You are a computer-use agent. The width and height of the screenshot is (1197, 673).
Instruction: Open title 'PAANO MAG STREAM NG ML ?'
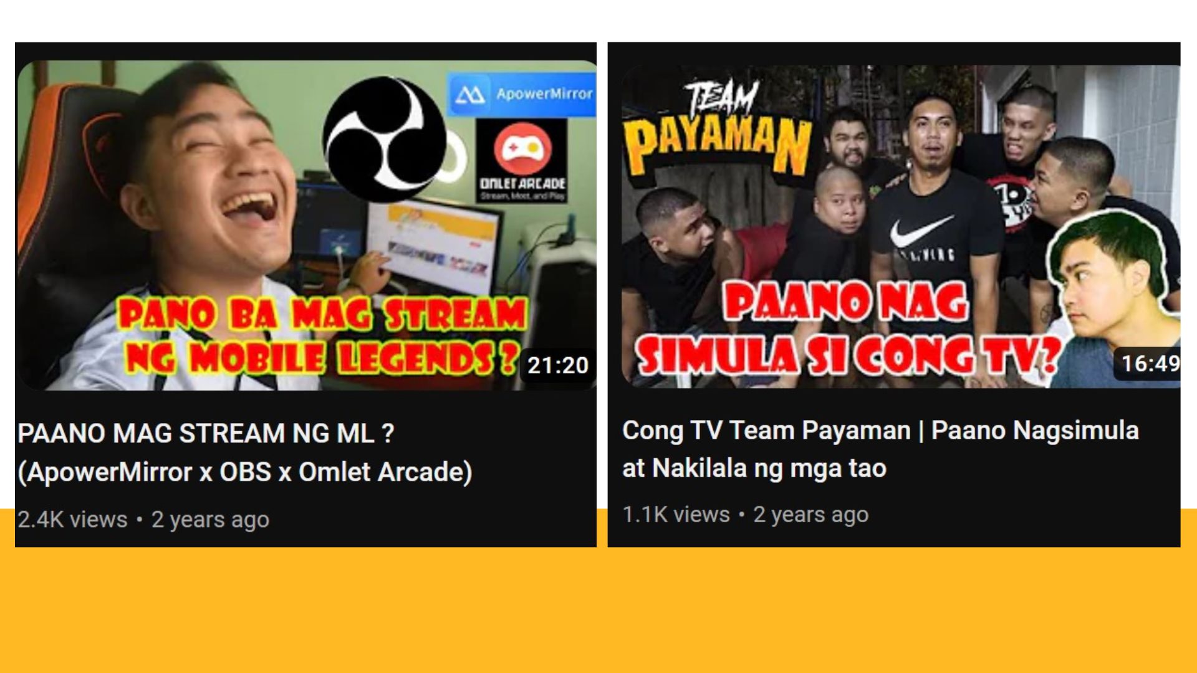206,433
